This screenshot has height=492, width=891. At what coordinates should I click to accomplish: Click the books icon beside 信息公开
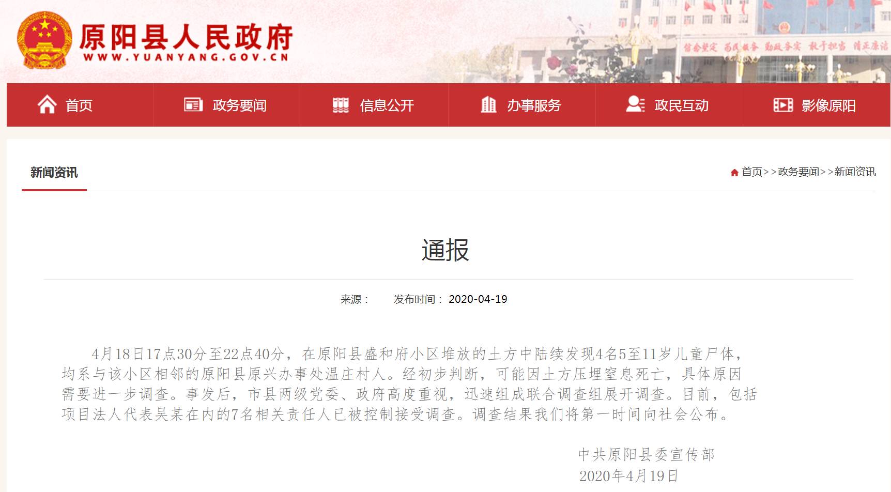click(x=341, y=105)
